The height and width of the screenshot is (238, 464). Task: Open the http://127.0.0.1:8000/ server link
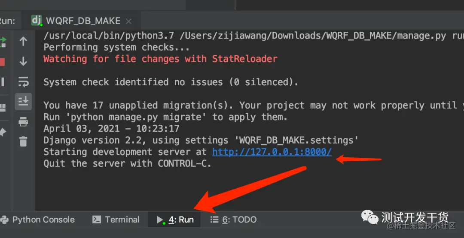[272, 152]
